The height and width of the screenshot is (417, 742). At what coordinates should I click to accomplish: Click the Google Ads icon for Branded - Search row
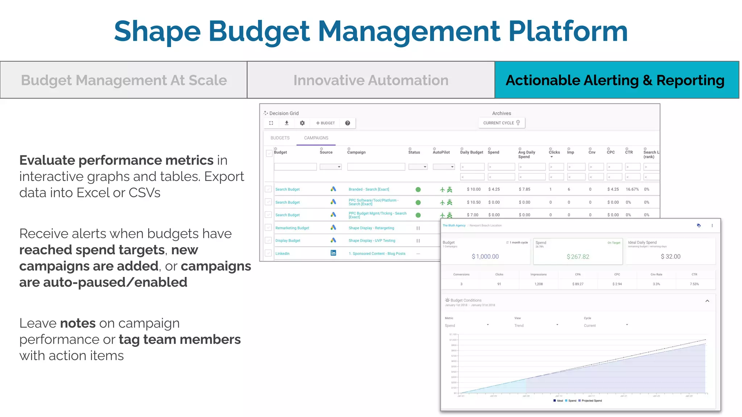coord(333,189)
